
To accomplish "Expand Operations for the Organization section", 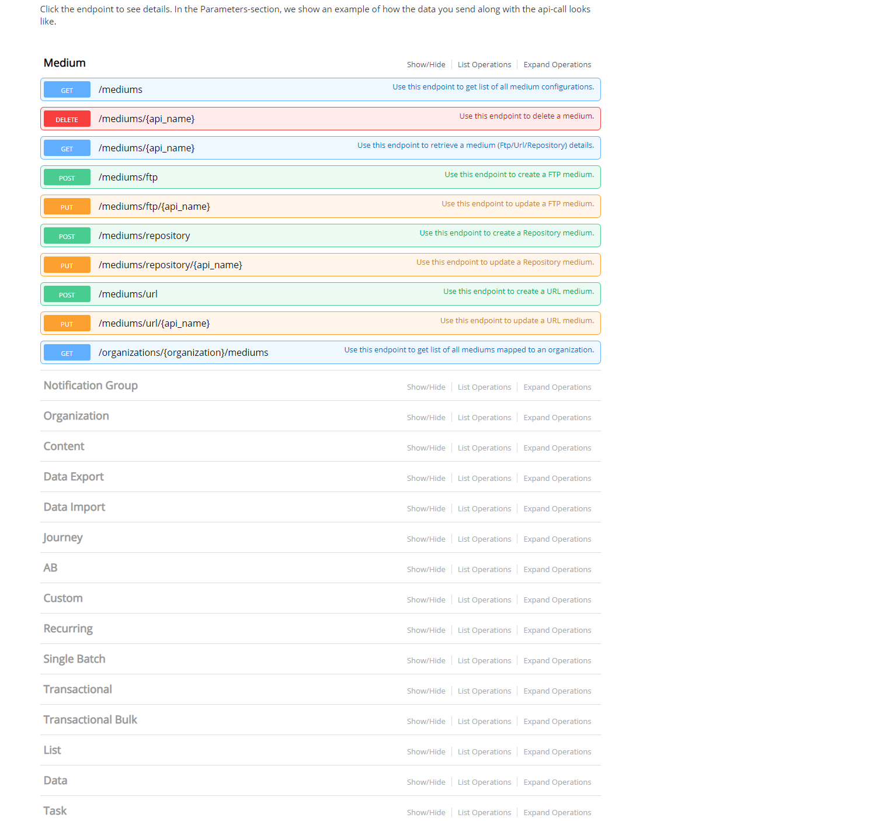I will (x=557, y=417).
